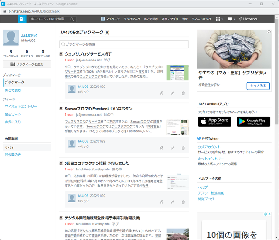Click the キーワード・URLを検索 header field
Viewport: 279px width, 240px height.
(50, 19)
